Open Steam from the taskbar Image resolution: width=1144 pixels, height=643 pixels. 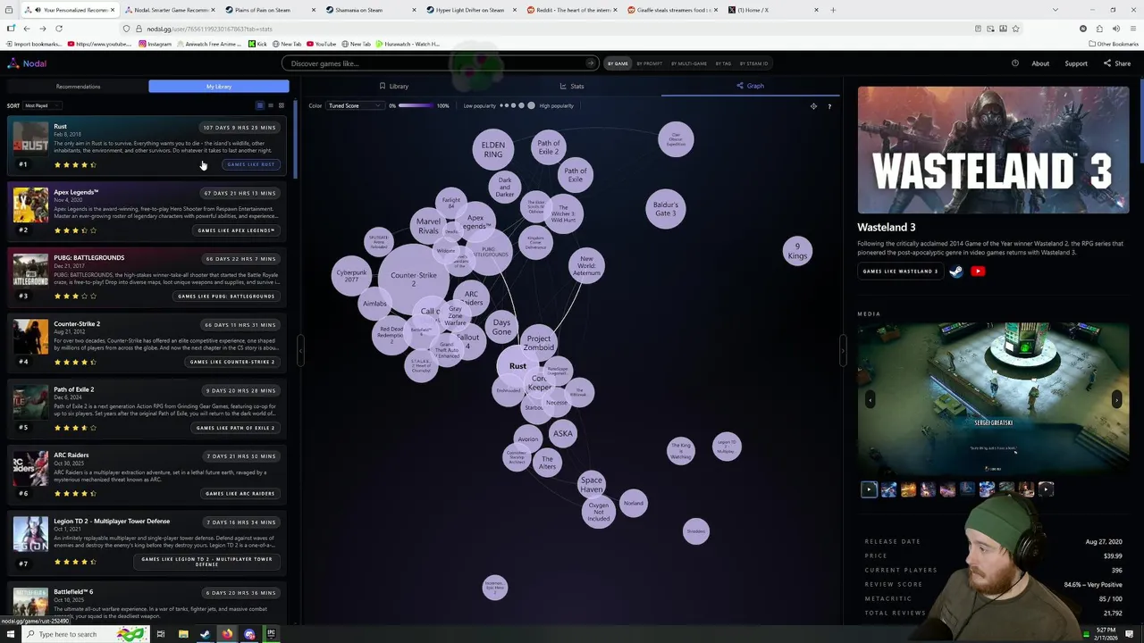click(x=205, y=634)
